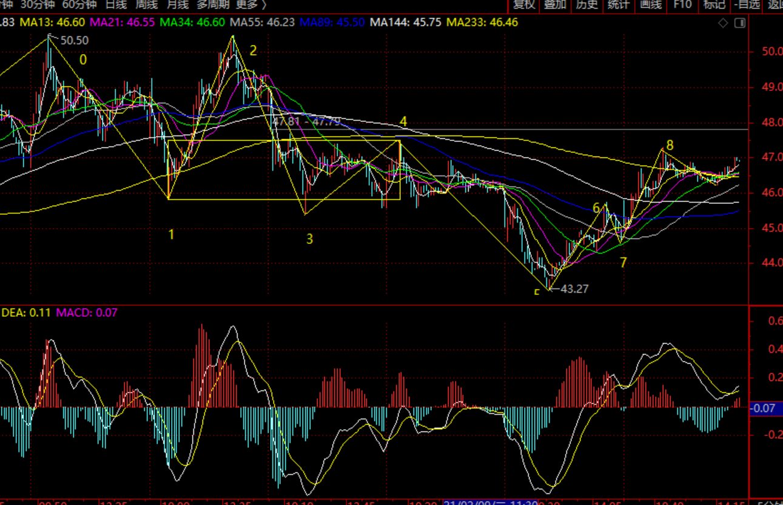783x505 pixels.
Task: Expand the 更多 periods menu
Action: pyautogui.click(x=250, y=5)
